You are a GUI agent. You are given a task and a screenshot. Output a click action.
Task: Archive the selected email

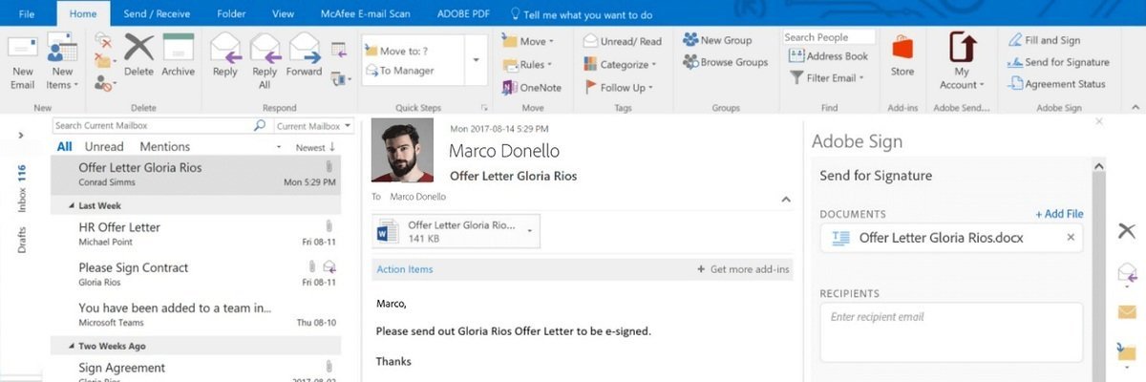(x=178, y=55)
